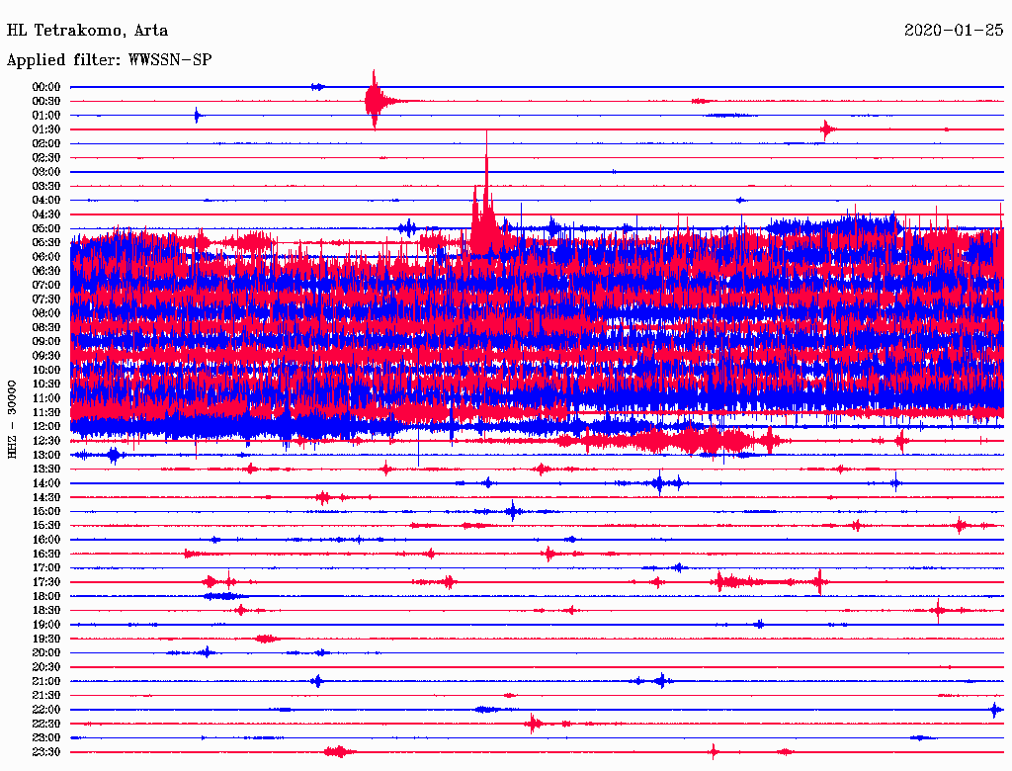Select the 13:00 time label

[46, 455]
